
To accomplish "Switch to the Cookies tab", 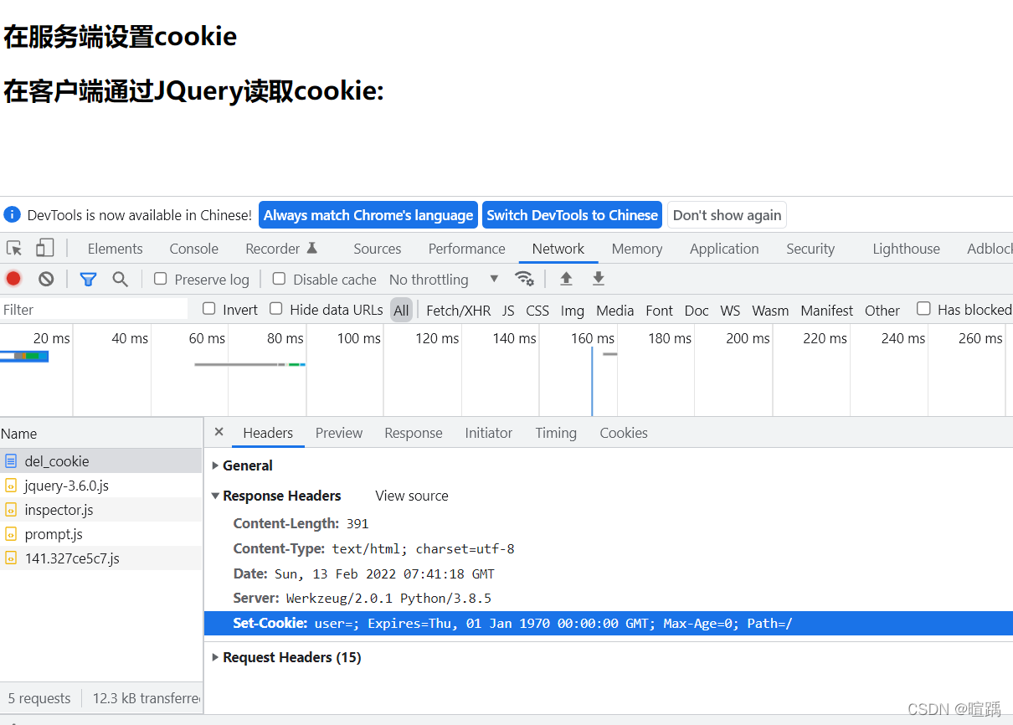I will click(x=624, y=433).
